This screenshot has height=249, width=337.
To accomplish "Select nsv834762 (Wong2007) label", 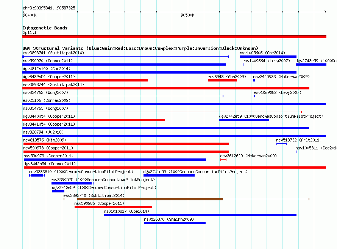I will [45, 92].
